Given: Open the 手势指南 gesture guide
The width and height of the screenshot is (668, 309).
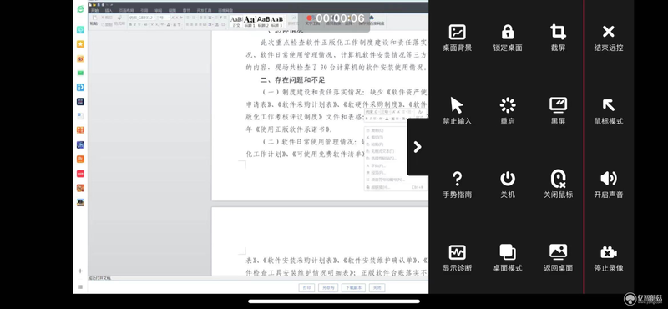Looking at the screenshot, I should click(x=457, y=185).
